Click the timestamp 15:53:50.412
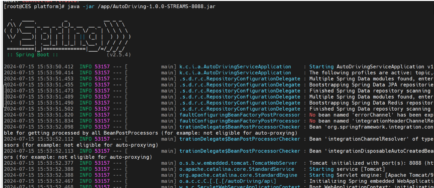 [55, 67]
